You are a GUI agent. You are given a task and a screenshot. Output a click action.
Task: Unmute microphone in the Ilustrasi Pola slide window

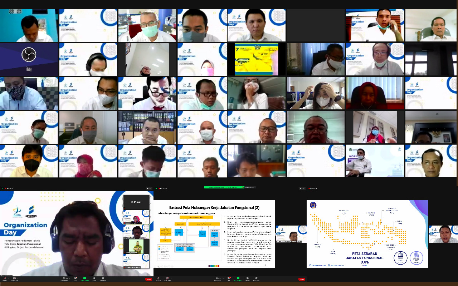tap(158, 279)
